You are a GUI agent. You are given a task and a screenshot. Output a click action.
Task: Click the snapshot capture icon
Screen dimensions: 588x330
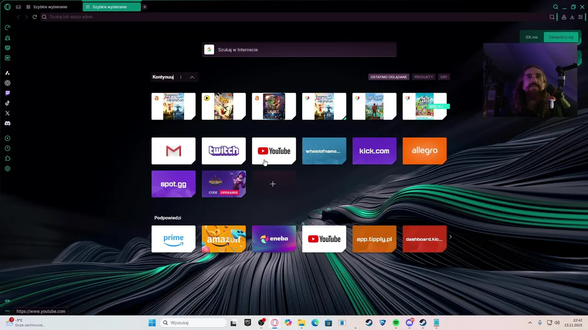tap(552, 17)
